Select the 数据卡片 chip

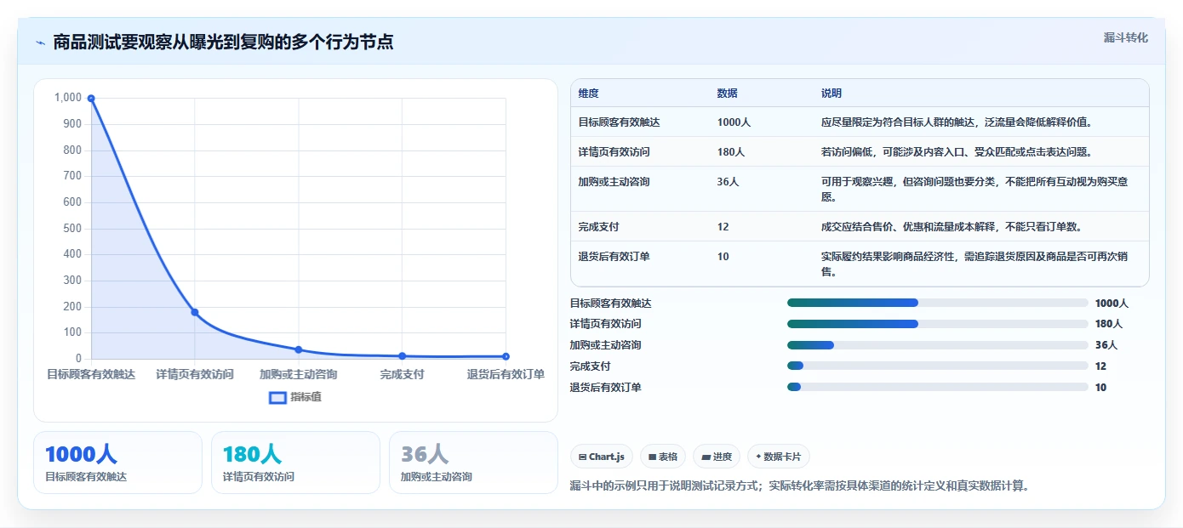point(779,457)
